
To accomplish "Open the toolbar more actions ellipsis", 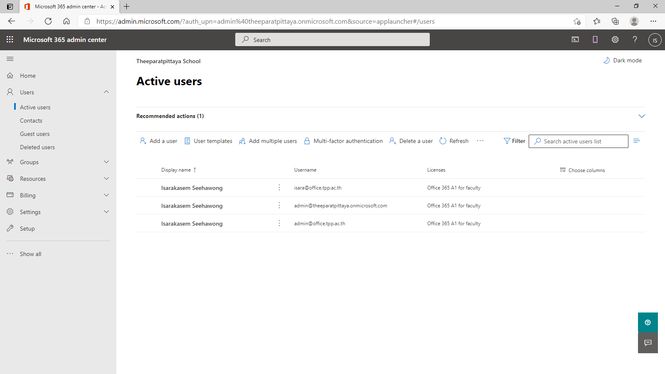I will pos(480,141).
